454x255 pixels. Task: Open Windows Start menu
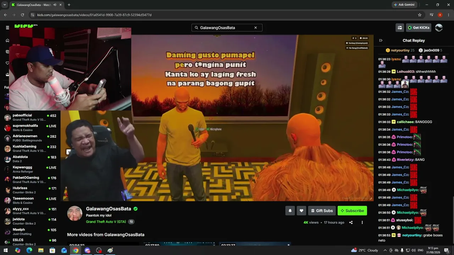point(6,250)
